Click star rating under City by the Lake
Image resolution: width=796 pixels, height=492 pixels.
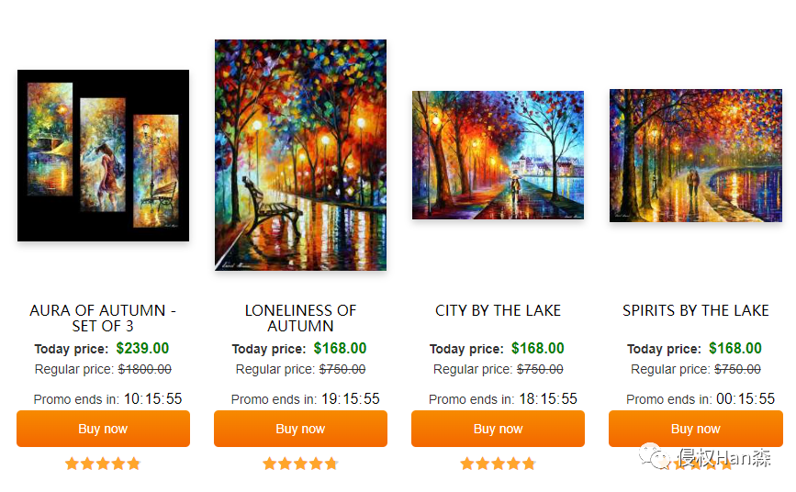498,464
